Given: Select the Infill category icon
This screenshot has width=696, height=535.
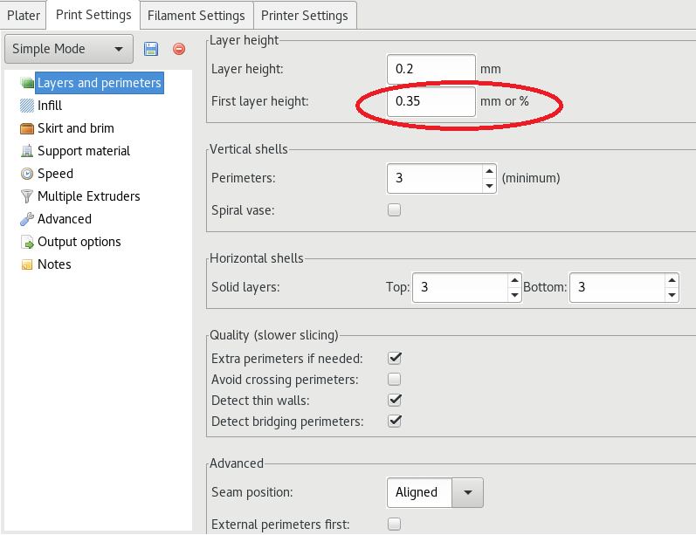Looking at the screenshot, I should 27,106.
